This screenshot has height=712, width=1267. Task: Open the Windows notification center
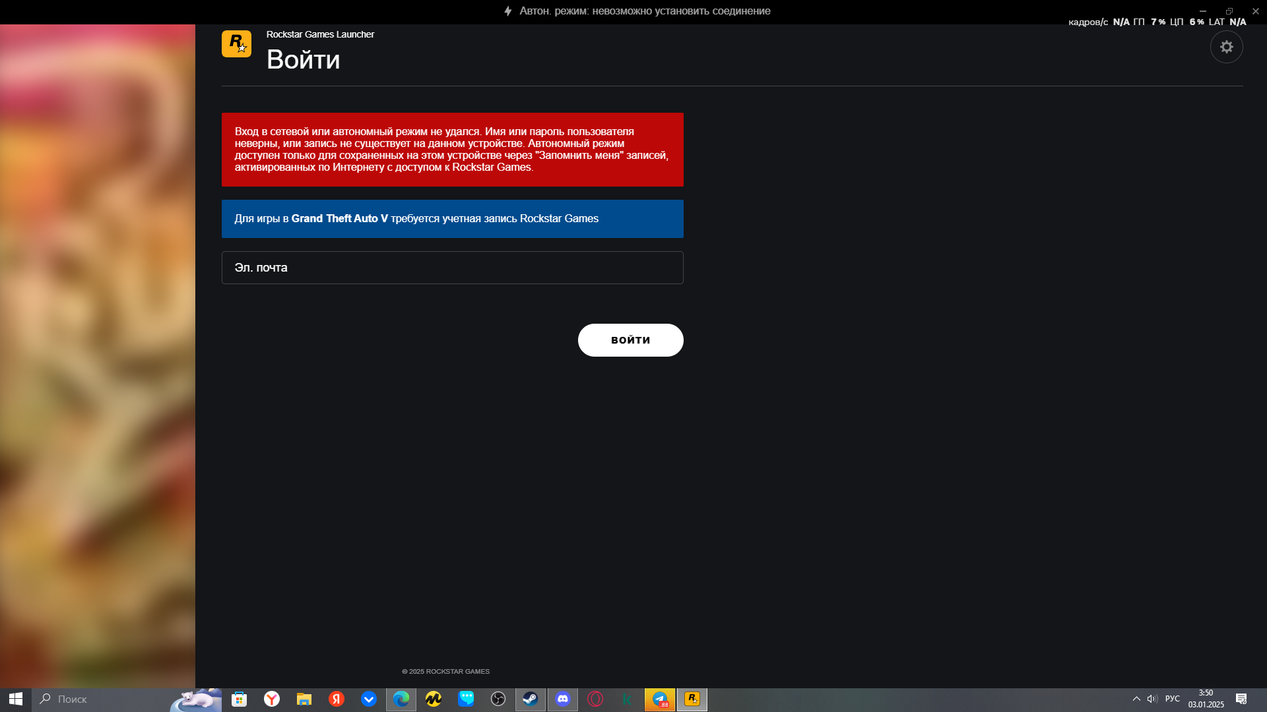1241,699
